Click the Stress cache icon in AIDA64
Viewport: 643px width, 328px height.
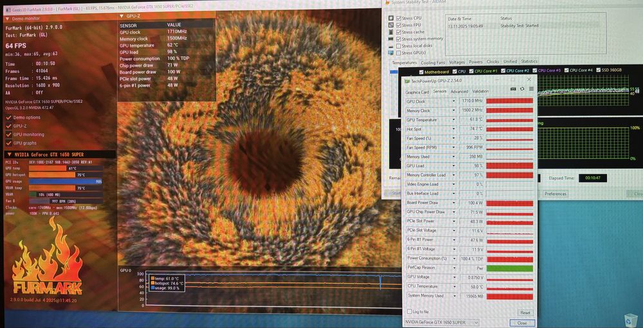391,32
